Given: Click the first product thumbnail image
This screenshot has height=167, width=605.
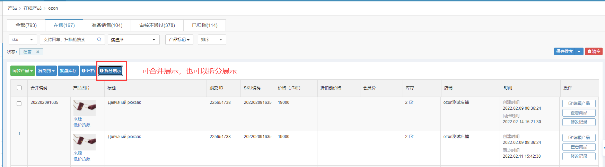Looking at the screenshot, I should (x=84, y=108).
